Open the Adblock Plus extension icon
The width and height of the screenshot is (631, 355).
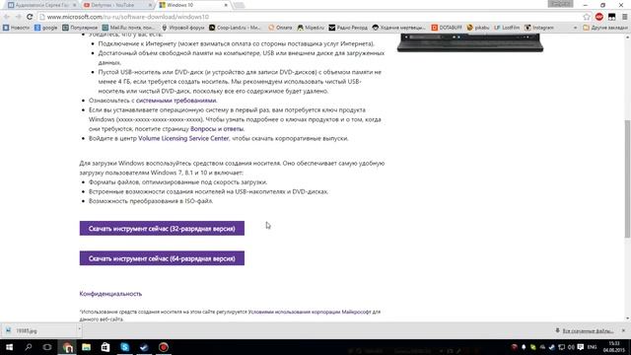tap(599, 17)
